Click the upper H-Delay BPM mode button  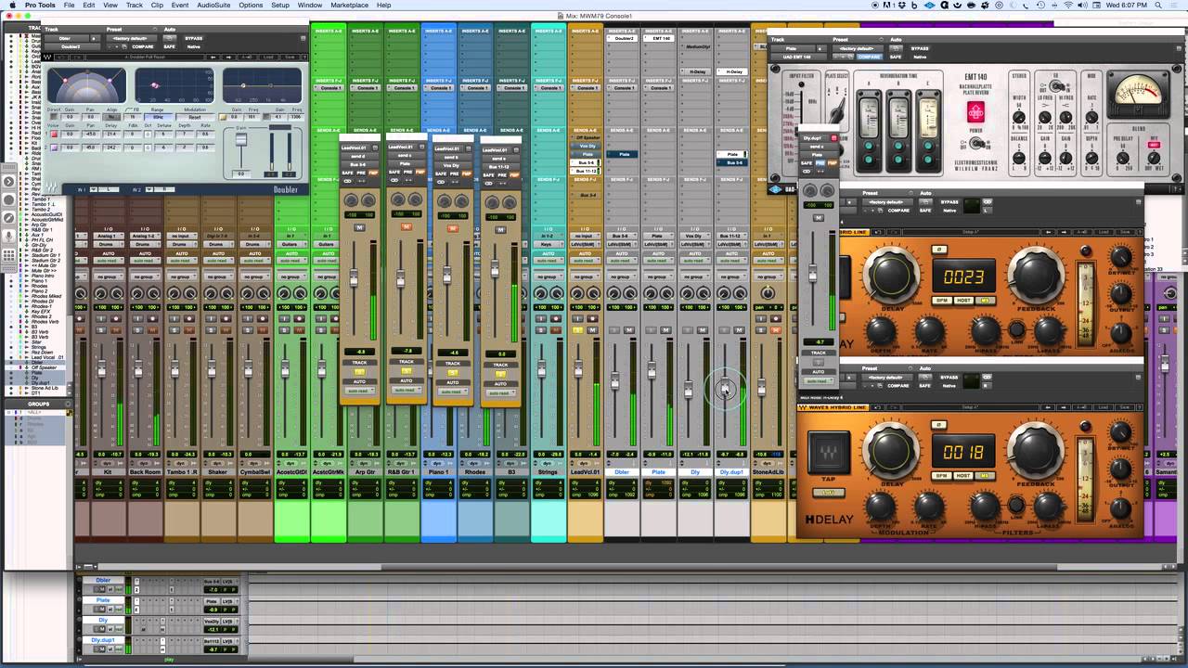pyautogui.click(x=941, y=301)
